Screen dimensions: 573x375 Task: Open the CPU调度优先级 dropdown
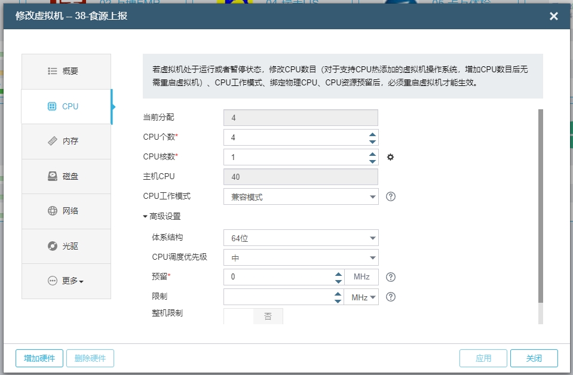[301, 258]
